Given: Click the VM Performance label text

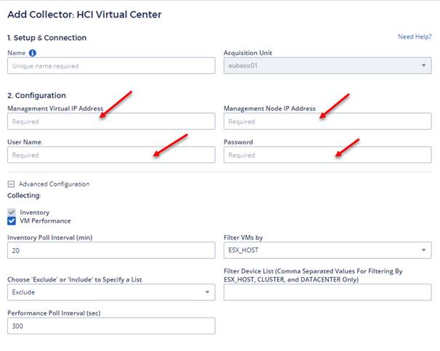Looking at the screenshot, I should (45, 221).
